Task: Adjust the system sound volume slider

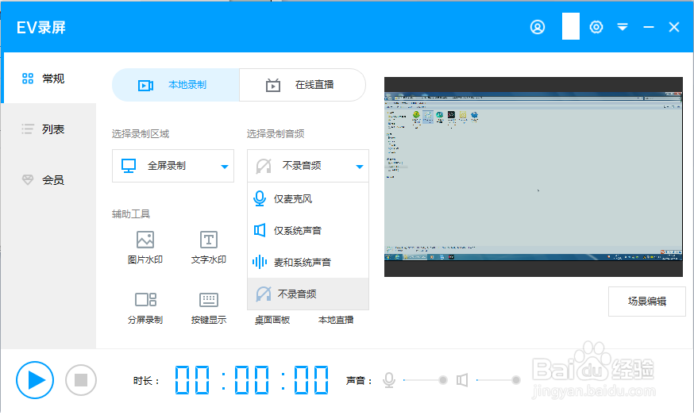Action: [x=498, y=380]
